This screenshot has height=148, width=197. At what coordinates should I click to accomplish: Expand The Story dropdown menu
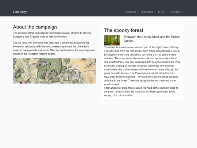[x=176, y=12]
